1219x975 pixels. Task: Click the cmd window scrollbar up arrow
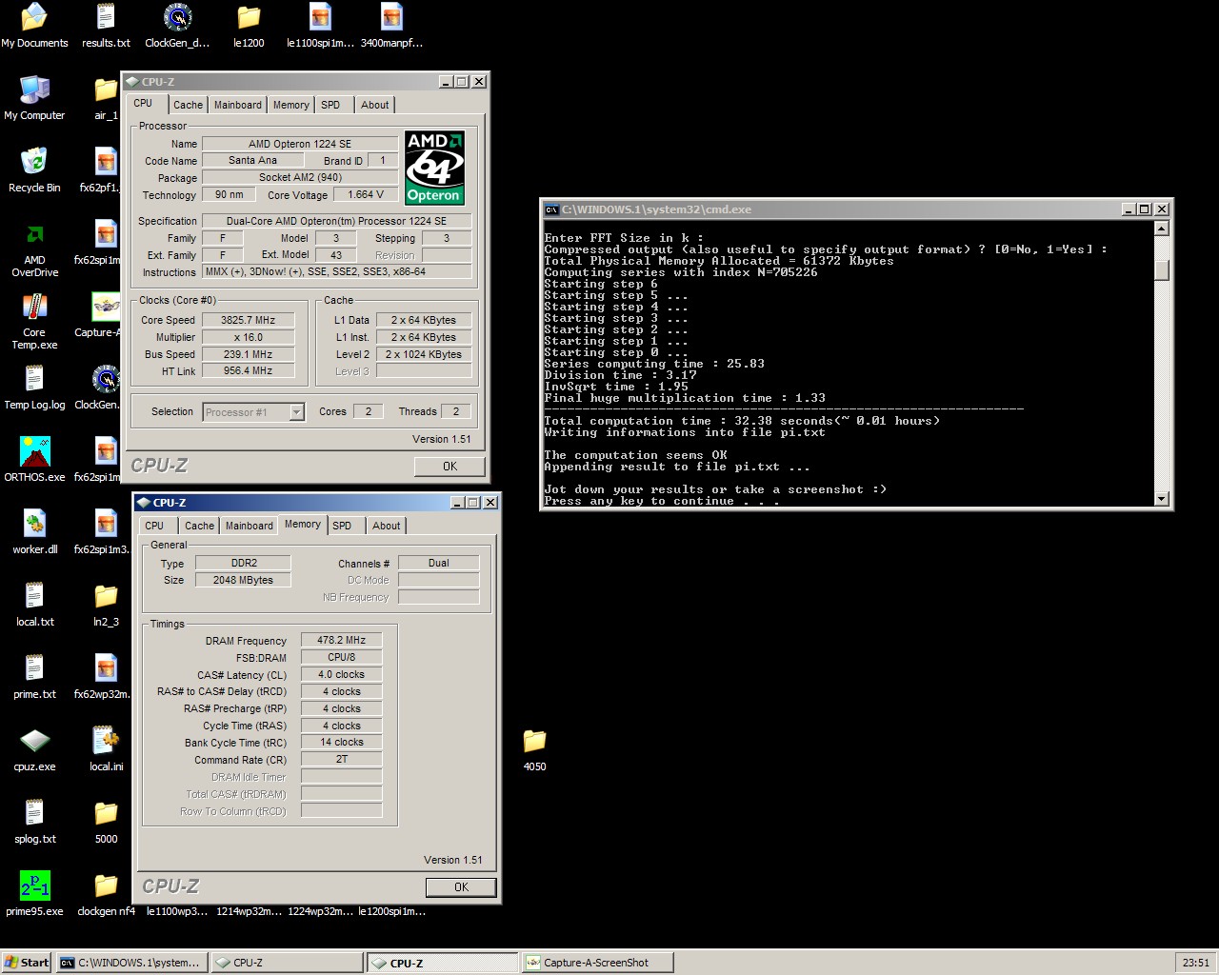pos(1161,229)
